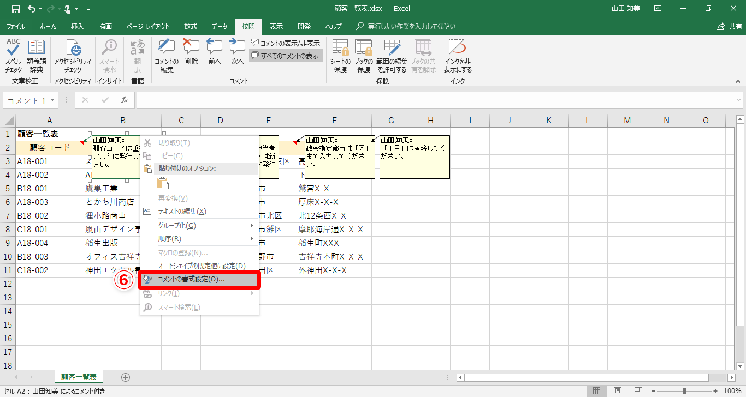
Task: Open the Developer tab
Action: pos(304,26)
